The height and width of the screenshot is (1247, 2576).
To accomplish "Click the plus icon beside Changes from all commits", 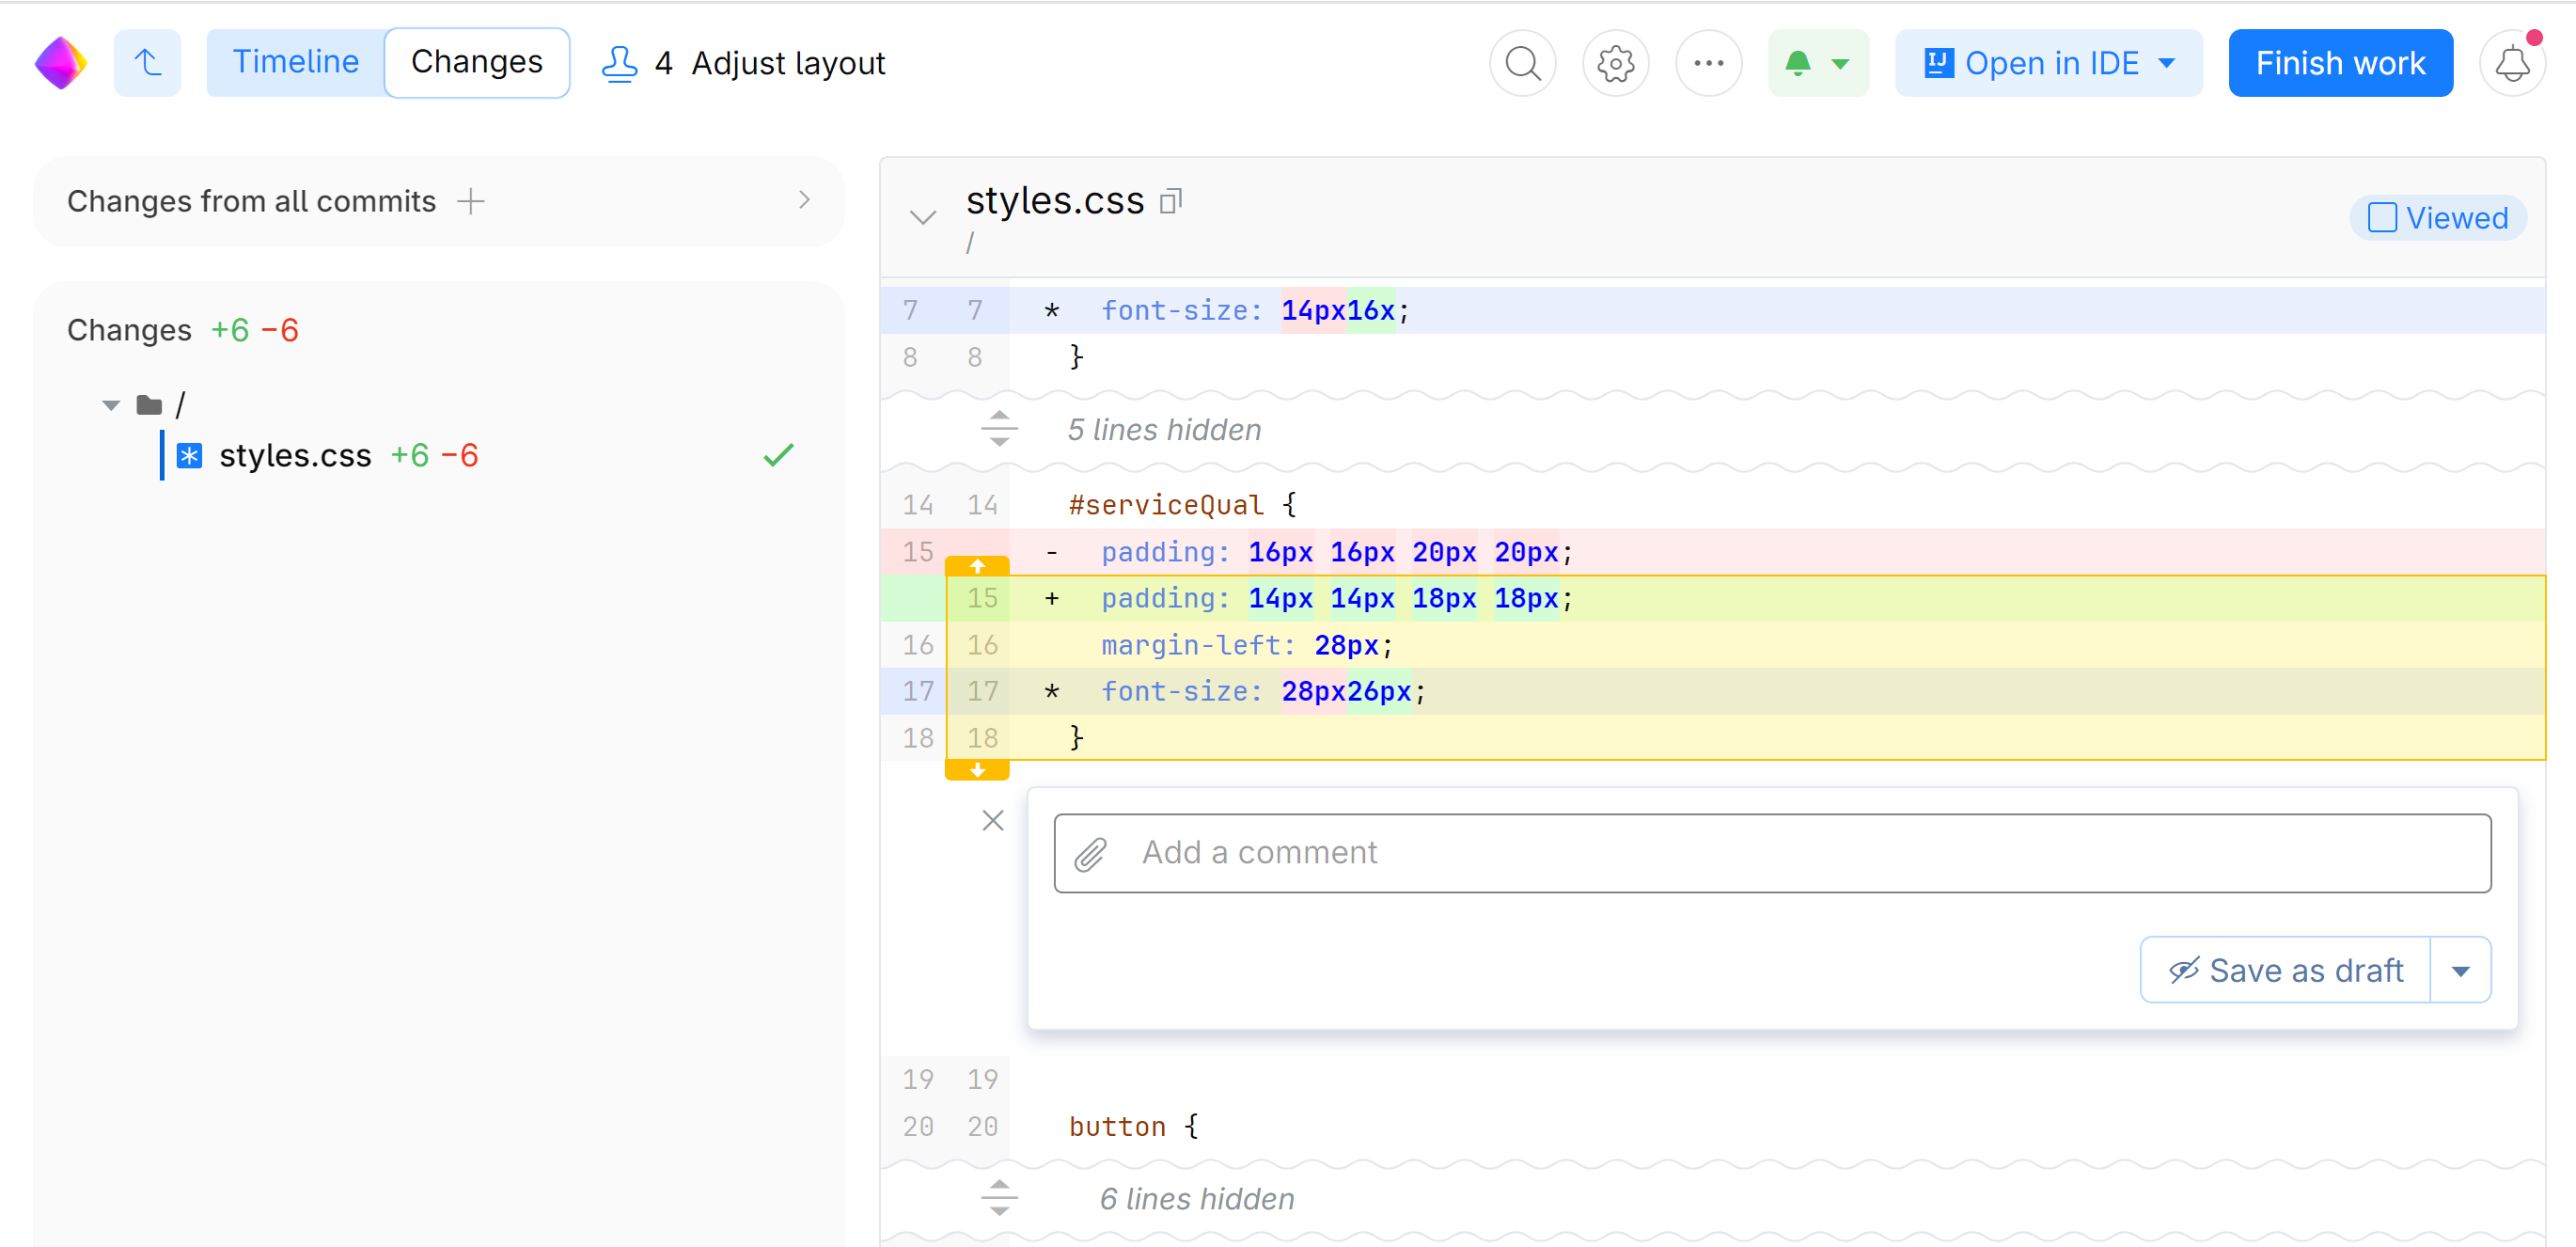I will coord(470,201).
